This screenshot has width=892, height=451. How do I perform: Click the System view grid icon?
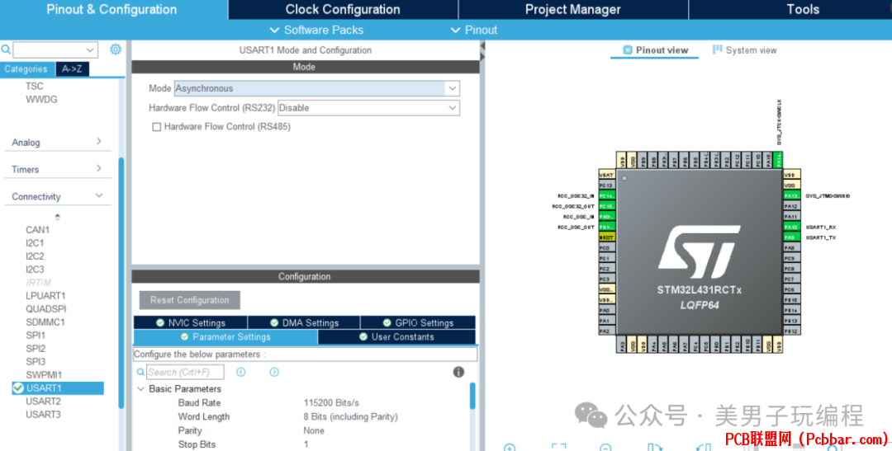[x=718, y=50]
